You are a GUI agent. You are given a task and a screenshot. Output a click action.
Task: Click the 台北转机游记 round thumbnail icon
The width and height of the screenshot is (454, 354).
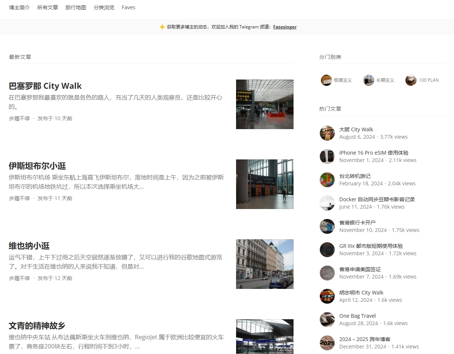click(x=327, y=180)
